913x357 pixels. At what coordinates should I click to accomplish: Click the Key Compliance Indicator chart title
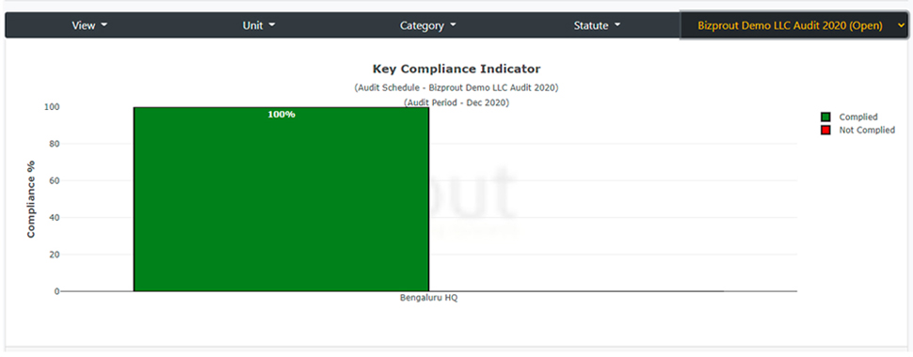[x=456, y=70]
